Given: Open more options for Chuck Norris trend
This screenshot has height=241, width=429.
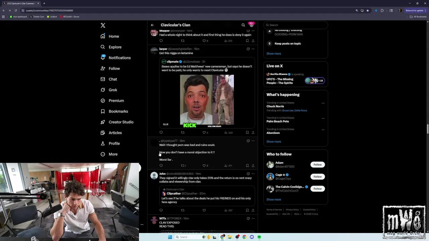Looking at the screenshot, I should pyautogui.click(x=323, y=103).
